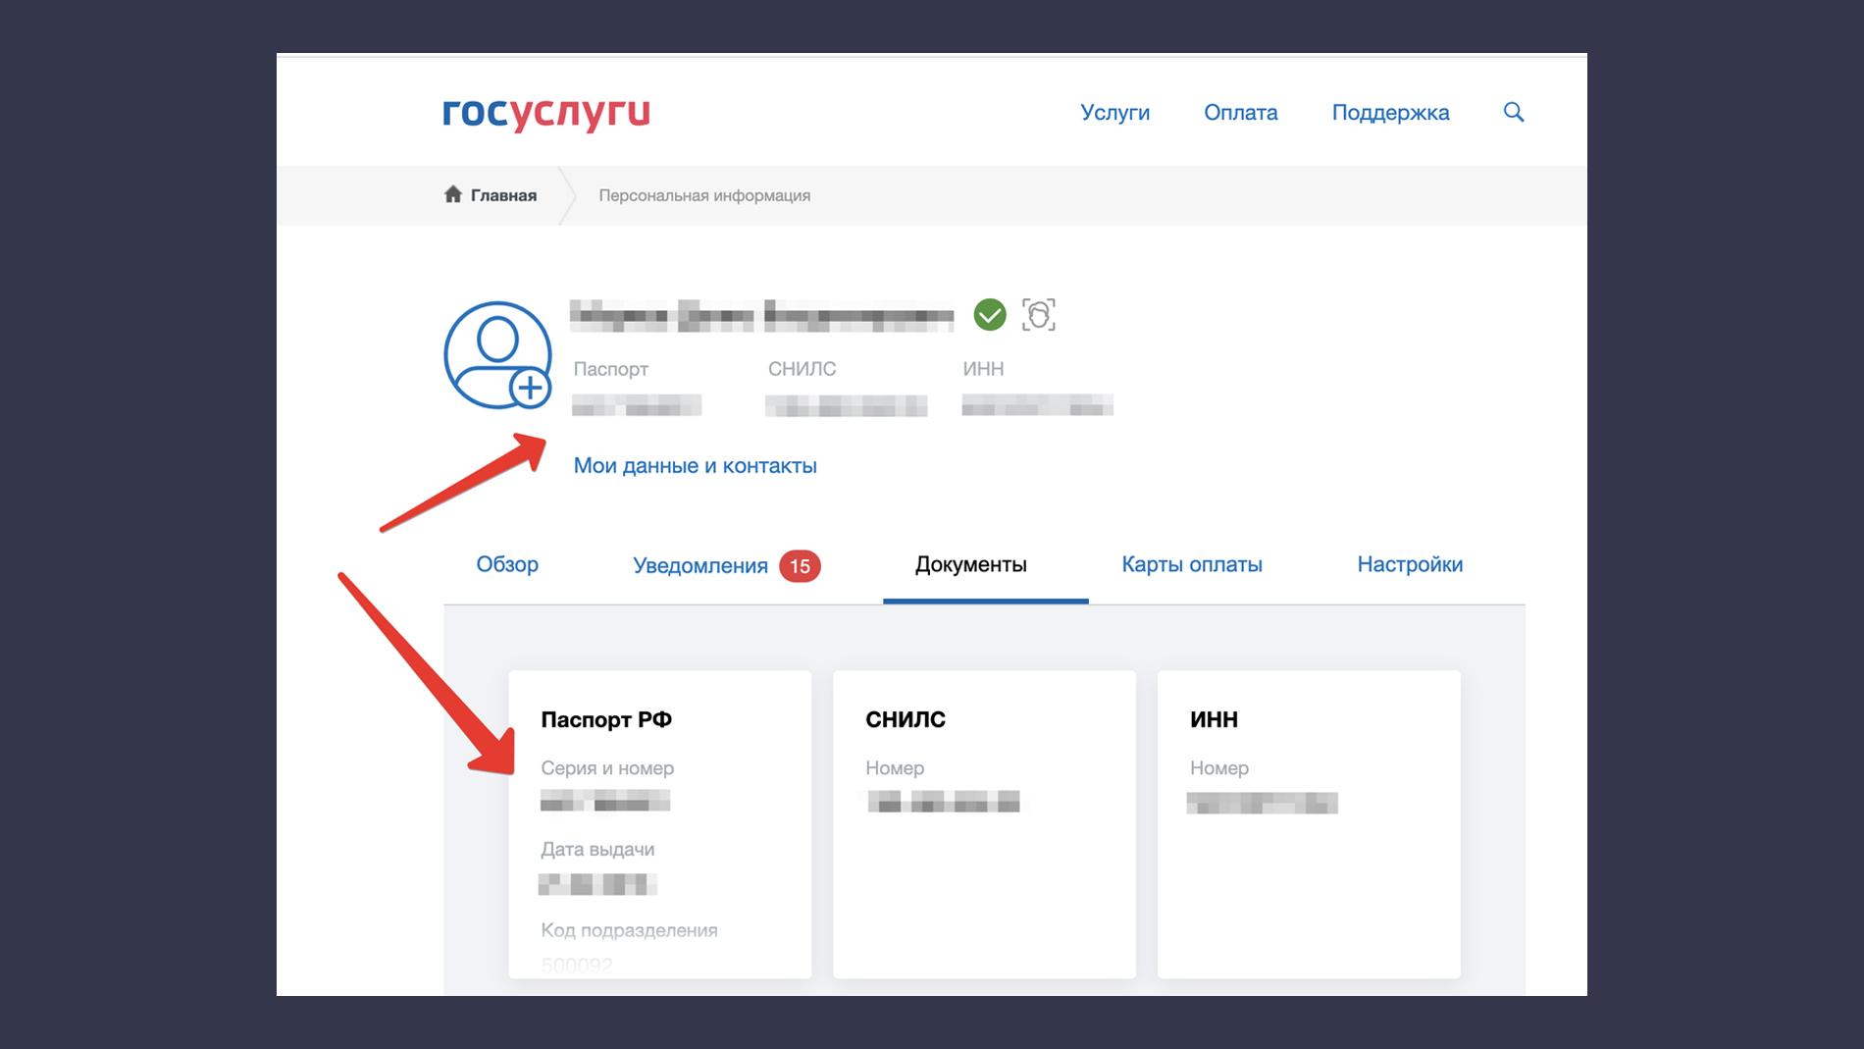Click the Дата выдачи label
The image size is (1864, 1049).
[x=597, y=850]
